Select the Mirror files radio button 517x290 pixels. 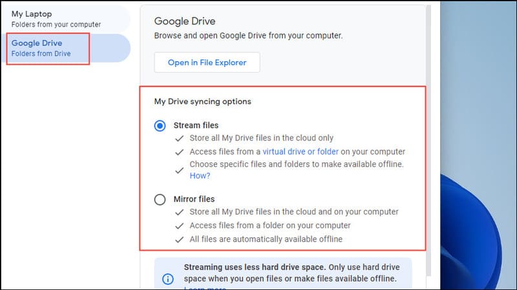click(160, 199)
